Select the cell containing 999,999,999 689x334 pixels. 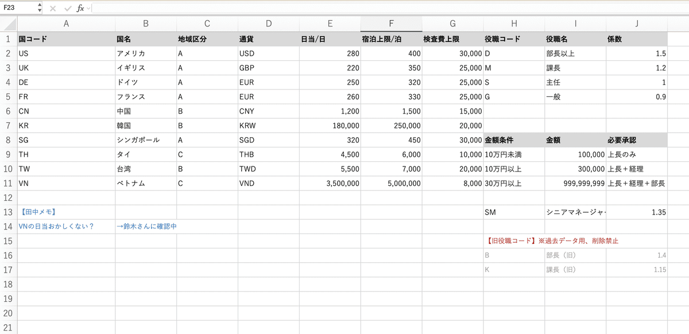(575, 184)
